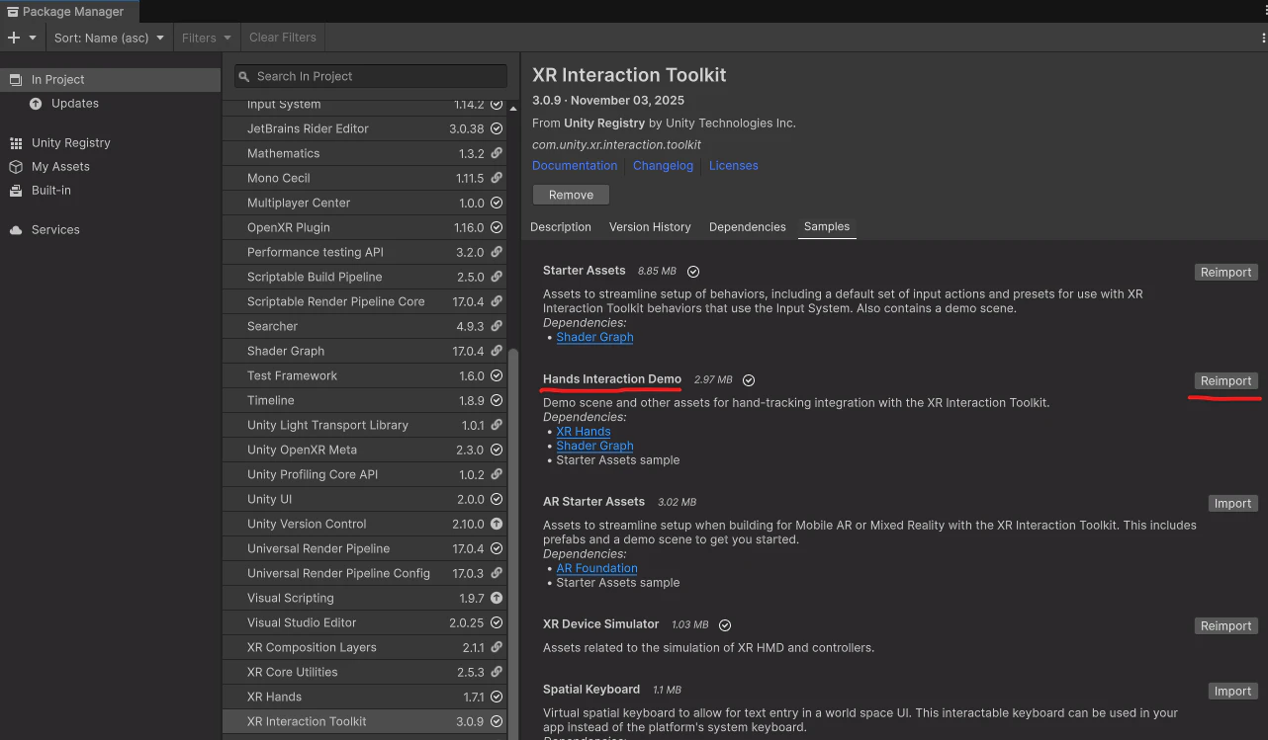Viewport: 1268px width, 740px height.
Task: Open the Licenses link
Action: click(734, 166)
